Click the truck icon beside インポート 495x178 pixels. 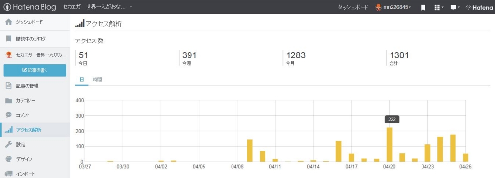(x=9, y=174)
